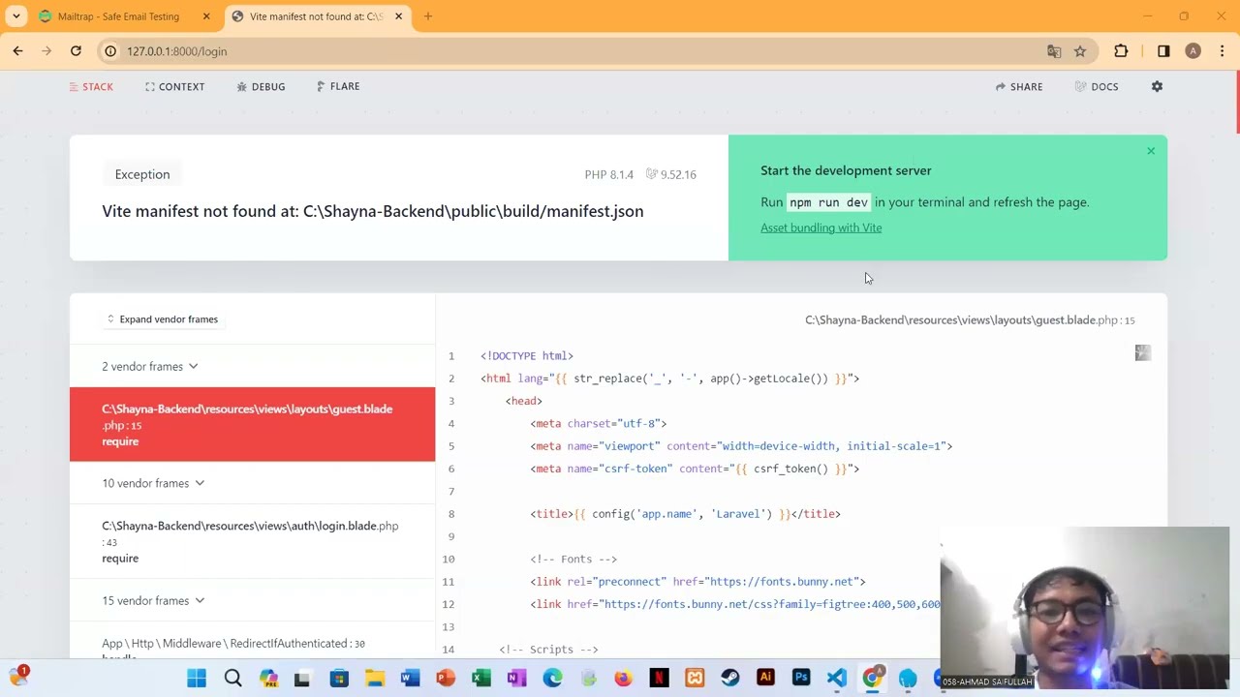The image size is (1240, 697).
Task: Open Firefox from the taskbar
Action: point(623,678)
